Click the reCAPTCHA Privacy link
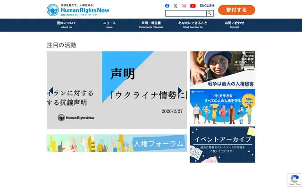302x189 pixels. pos(291,184)
